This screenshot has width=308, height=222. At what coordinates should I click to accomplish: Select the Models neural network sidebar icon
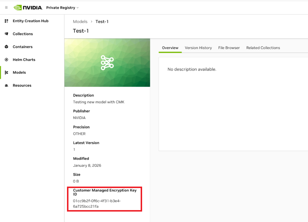pos(6,72)
